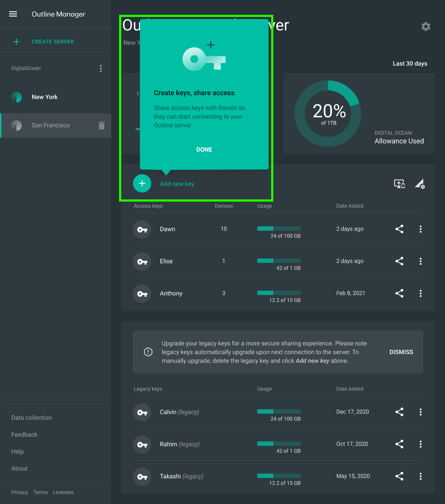Click Create Server
The width and height of the screenshot is (445, 504).
53,42
